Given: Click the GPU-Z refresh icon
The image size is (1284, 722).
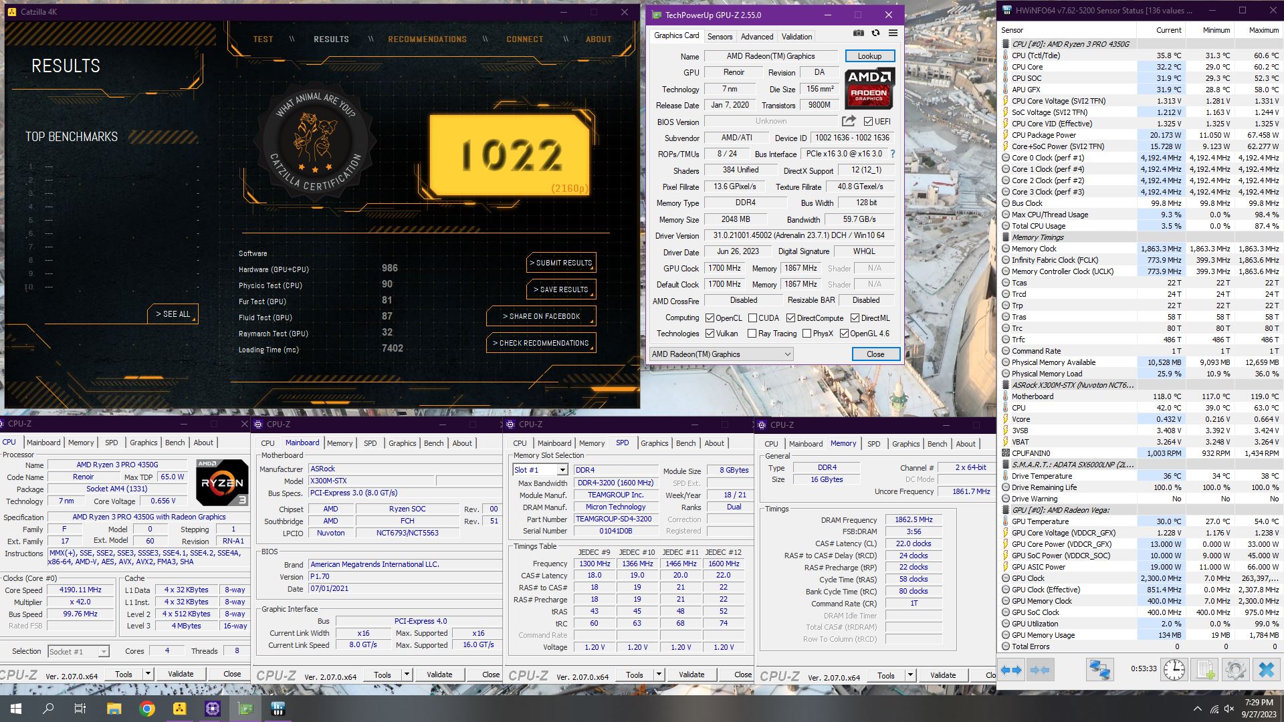Looking at the screenshot, I should point(875,33).
